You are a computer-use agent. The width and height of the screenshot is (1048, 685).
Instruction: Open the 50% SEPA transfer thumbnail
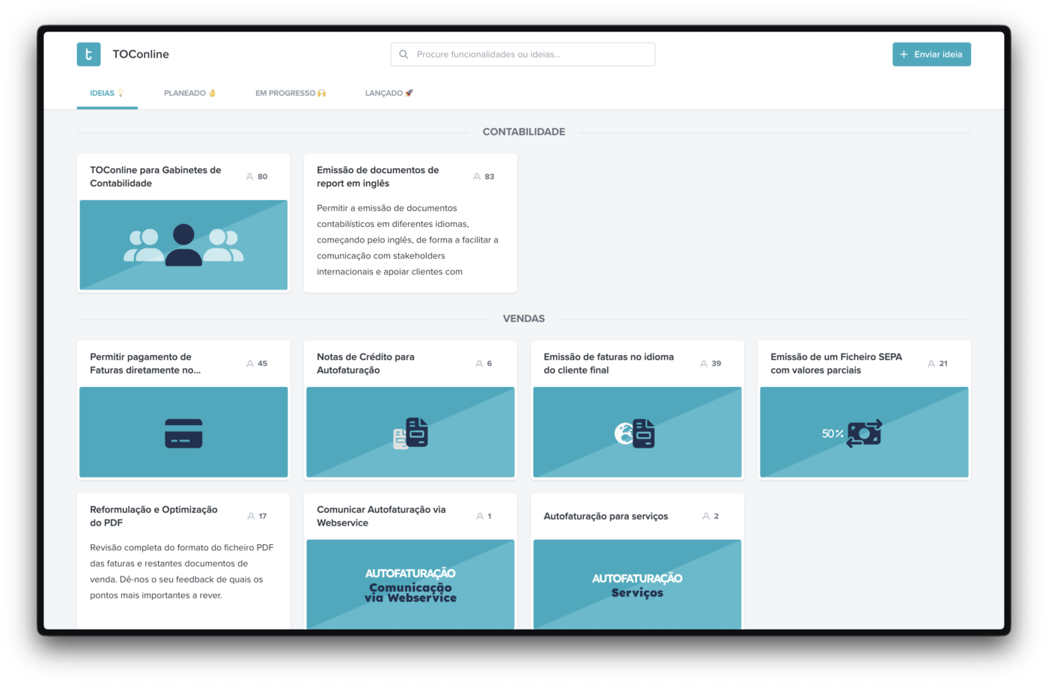(864, 433)
